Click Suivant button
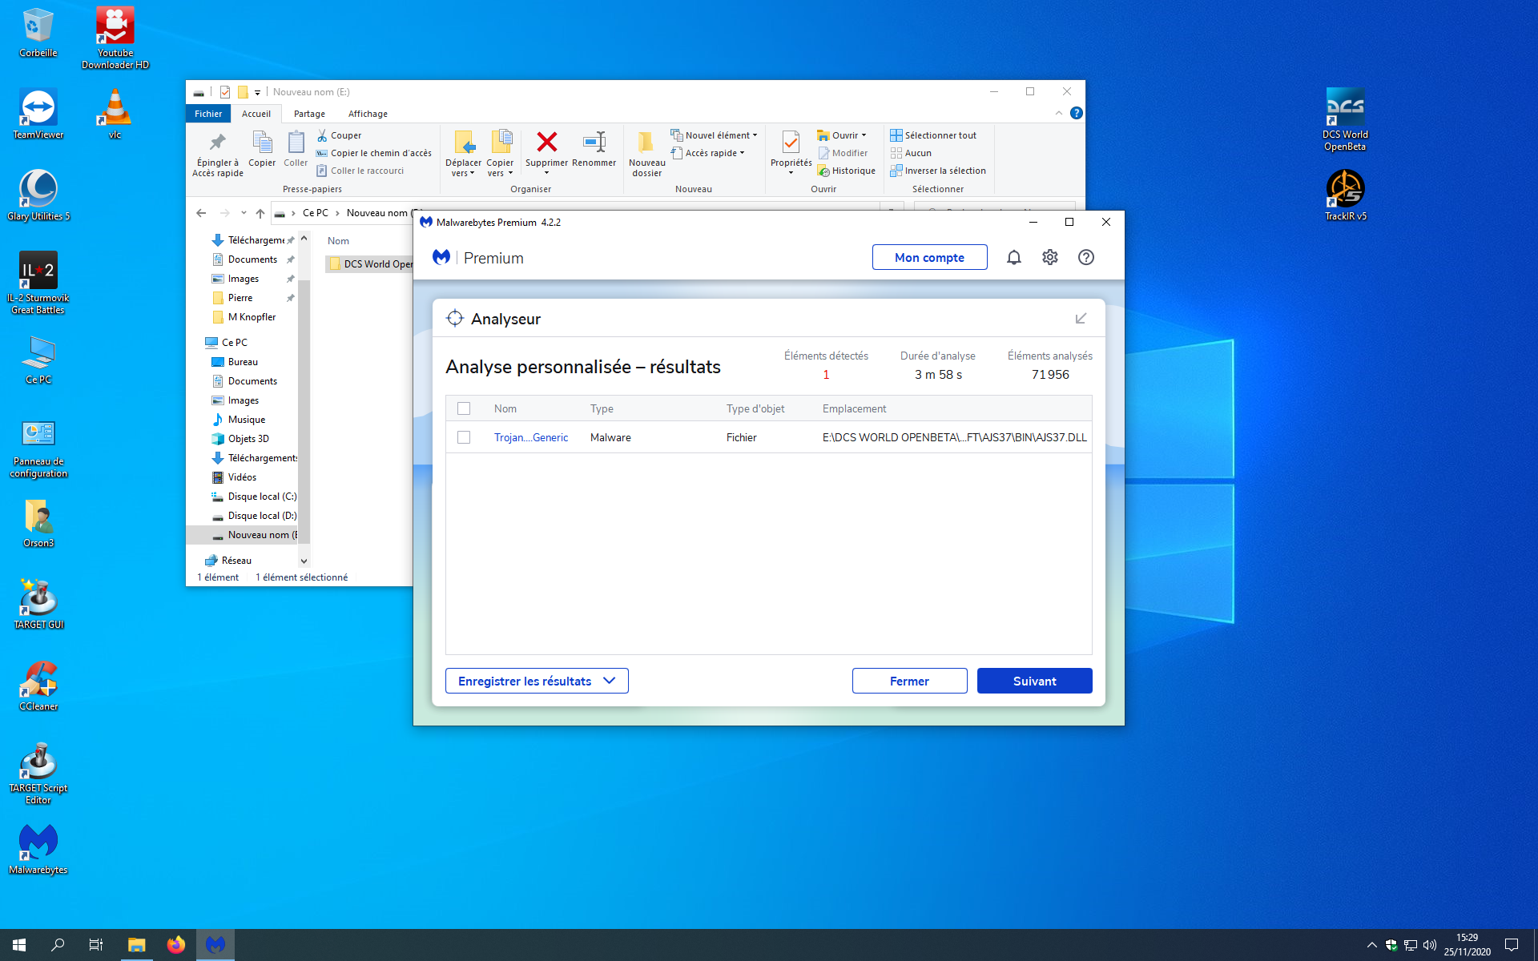Viewport: 1538px width, 961px height. [1034, 681]
